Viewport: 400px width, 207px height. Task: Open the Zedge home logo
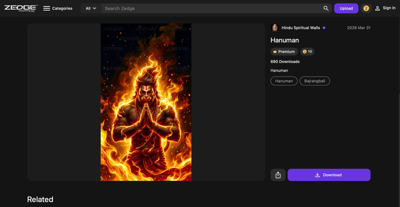point(21,8)
